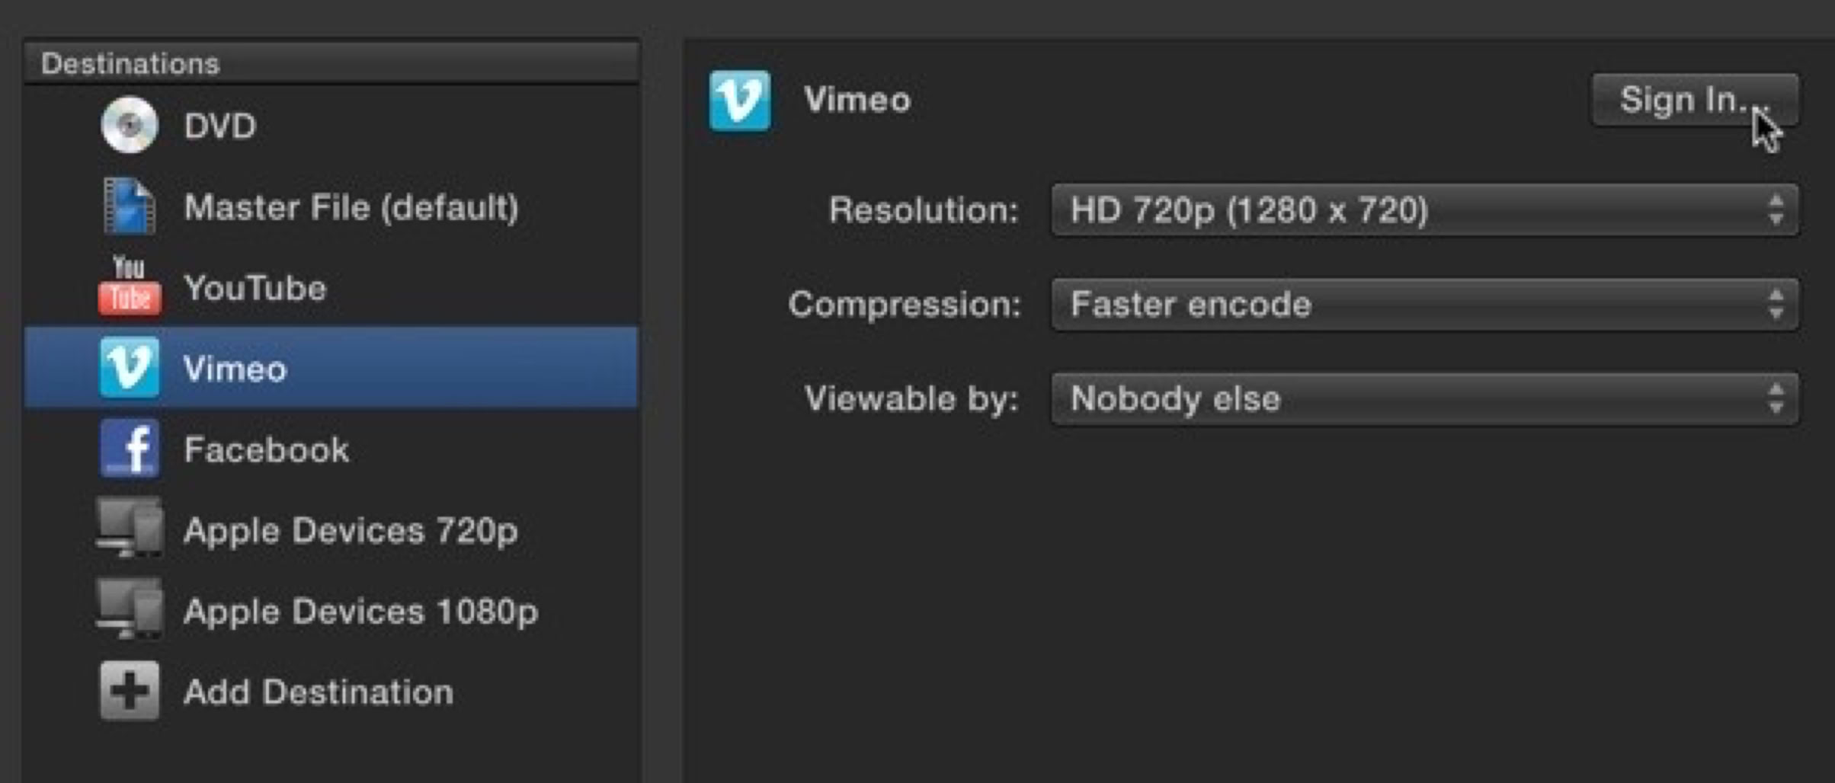Click the Add Destination label
This screenshot has height=783, width=1835.
[319, 692]
